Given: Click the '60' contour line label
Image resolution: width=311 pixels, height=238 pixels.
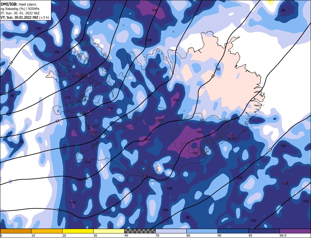Looking at the screenshot, I should click(x=5, y=93).
